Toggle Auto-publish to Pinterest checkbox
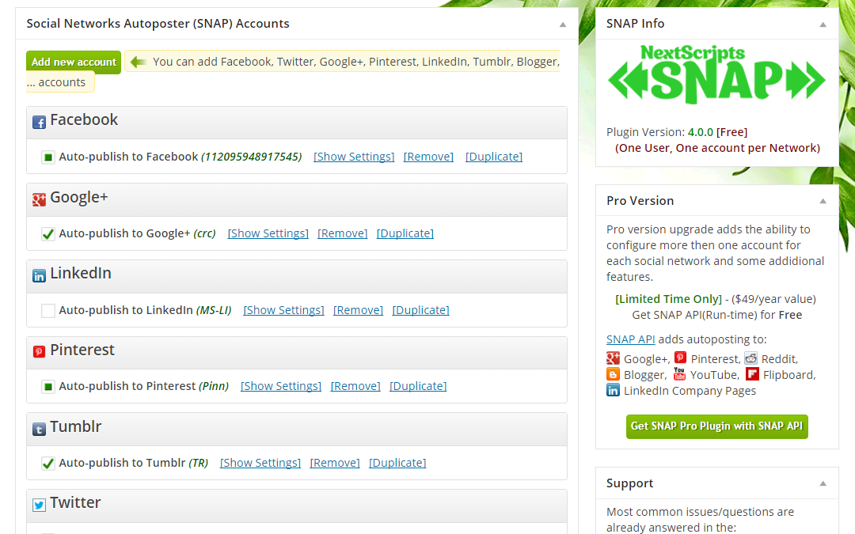The width and height of the screenshot is (855, 534). click(x=48, y=387)
